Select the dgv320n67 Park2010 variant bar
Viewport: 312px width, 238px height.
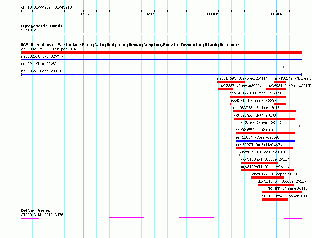[264, 119]
